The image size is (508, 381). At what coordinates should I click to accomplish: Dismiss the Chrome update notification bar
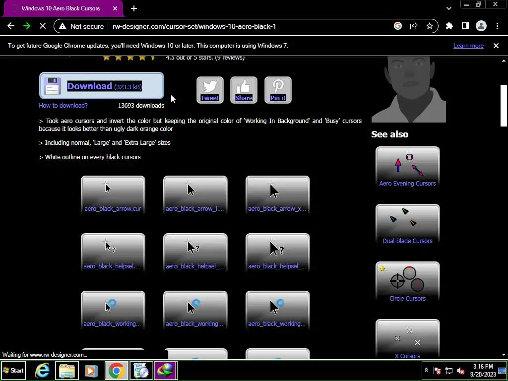pyautogui.click(x=496, y=46)
